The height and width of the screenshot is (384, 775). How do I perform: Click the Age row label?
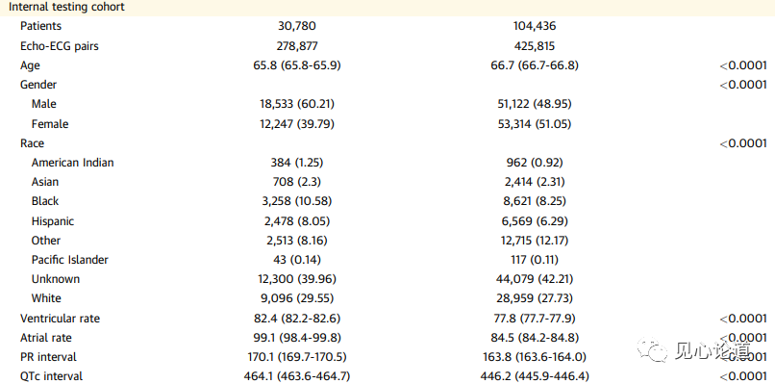tap(30, 65)
